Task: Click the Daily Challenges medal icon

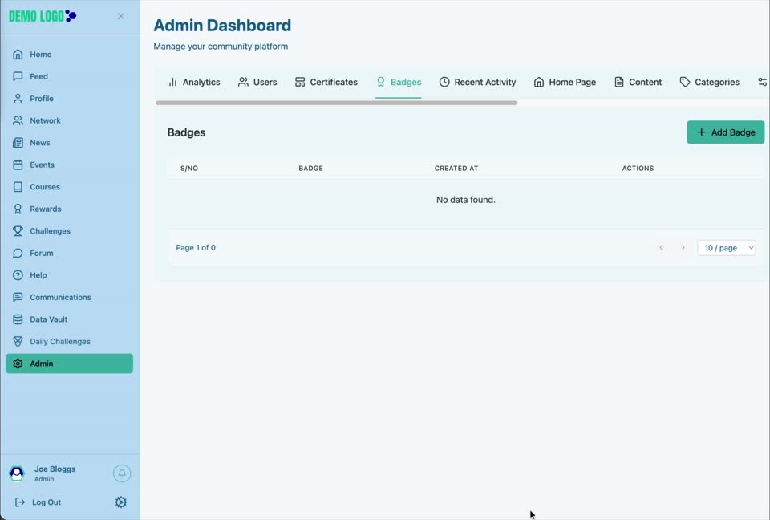Action: click(x=18, y=342)
